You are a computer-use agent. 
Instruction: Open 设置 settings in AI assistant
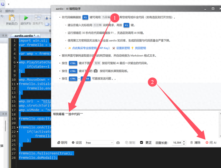(x=77, y=143)
